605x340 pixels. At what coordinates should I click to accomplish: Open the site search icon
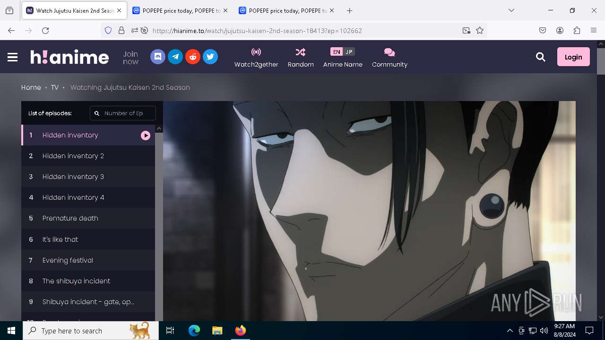541,57
